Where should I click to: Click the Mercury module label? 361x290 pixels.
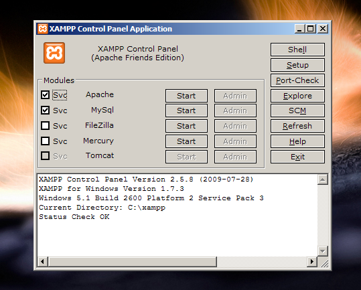coord(98,141)
